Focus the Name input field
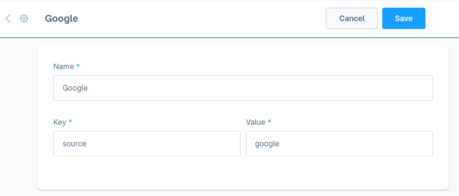 243,88
